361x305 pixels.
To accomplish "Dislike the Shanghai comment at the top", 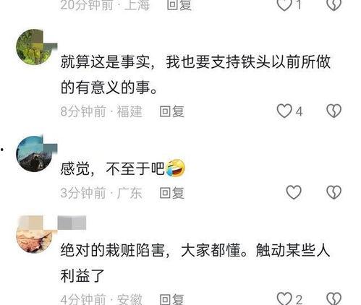I will 334,5.
